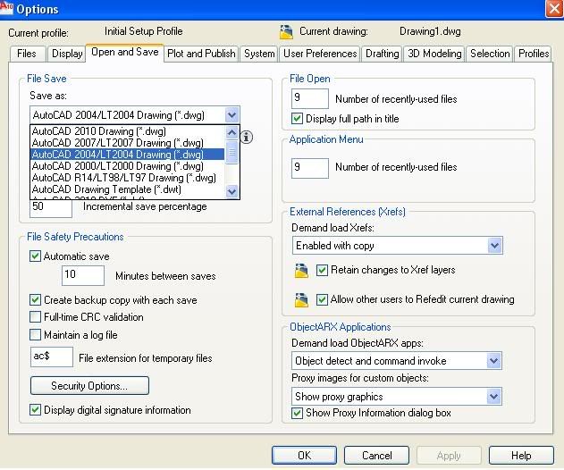Click the OK button
This screenshot has height=470, width=564.
[304, 455]
